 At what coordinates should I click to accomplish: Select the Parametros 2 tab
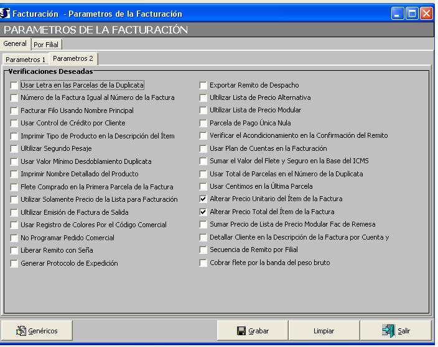73,58
